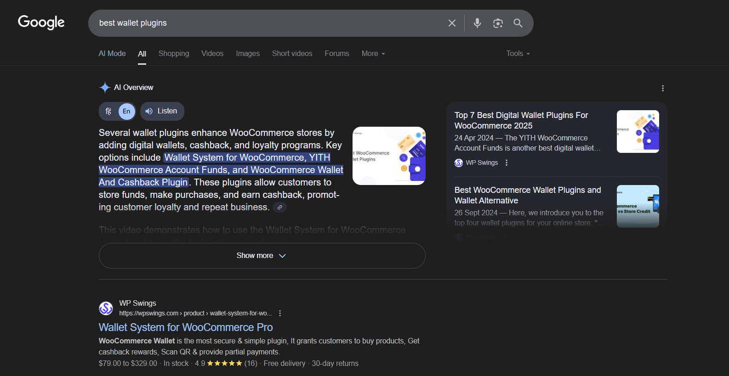Screen dimensions: 729x376
Task: Click the wallet vs Store Credit thumbnail
Action: (x=638, y=206)
